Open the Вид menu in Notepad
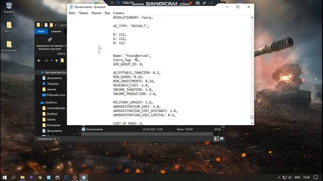 click(107, 13)
